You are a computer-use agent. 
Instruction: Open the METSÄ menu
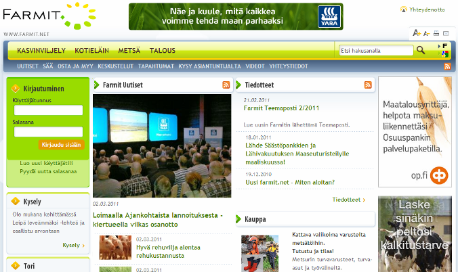[x=129, y=51]
